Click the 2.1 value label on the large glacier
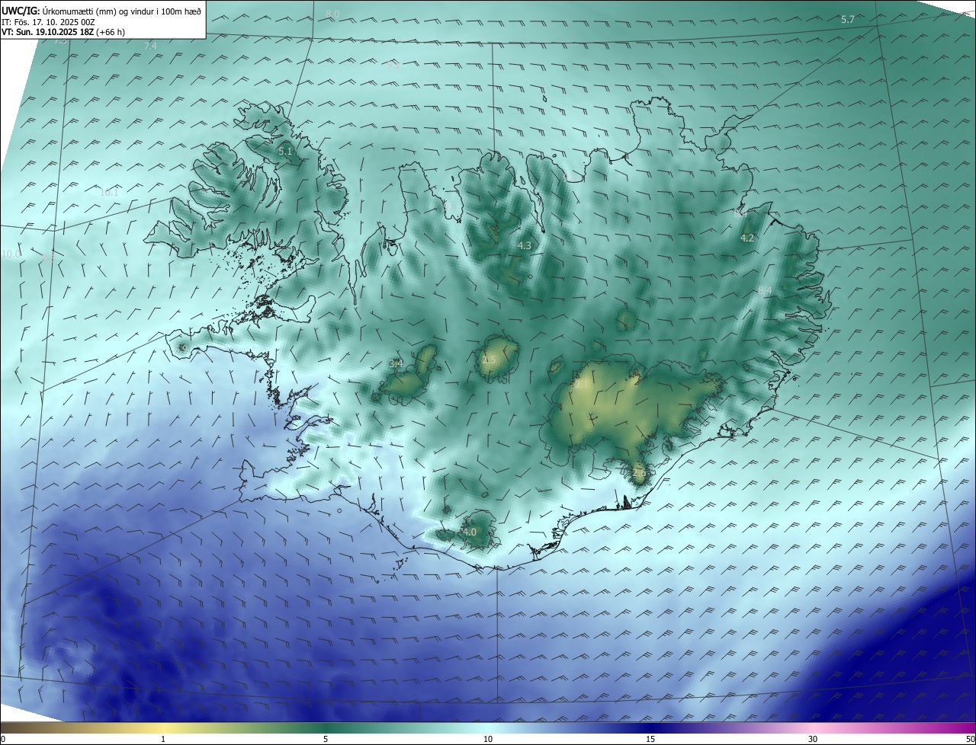 coord(582,385)
